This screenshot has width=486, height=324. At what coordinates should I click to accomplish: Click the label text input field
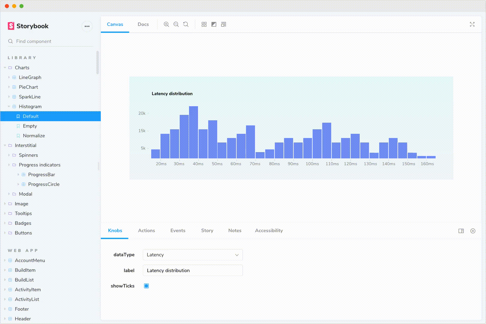click(193, 270)
